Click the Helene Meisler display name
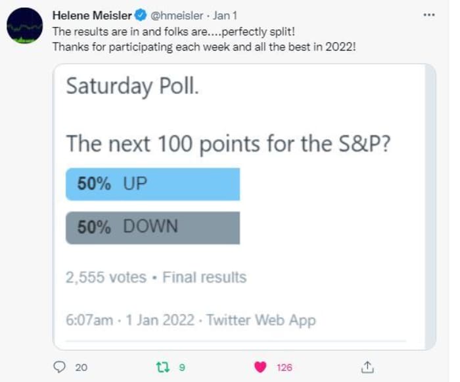The width and height of the screenshot is (460, 382). coord(93,14)
